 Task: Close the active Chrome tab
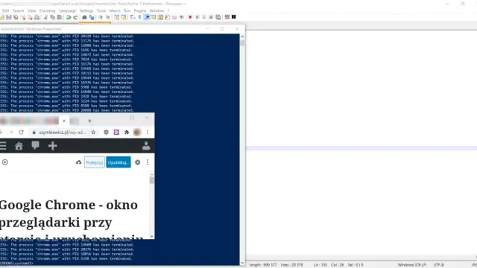pos(64,121)
